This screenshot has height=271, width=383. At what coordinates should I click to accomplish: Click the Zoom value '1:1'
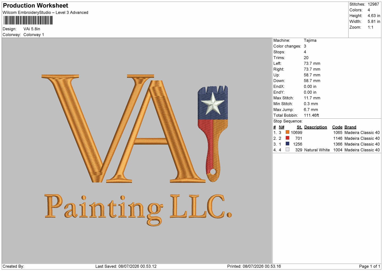(370, 27)
